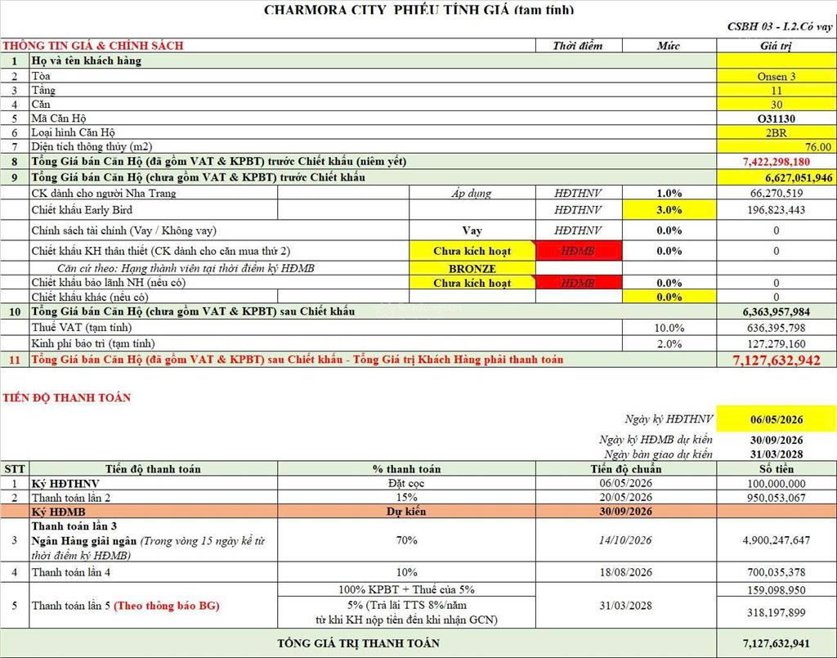Select after-discount price '6,363,957,984'

[x=777, y=311]
